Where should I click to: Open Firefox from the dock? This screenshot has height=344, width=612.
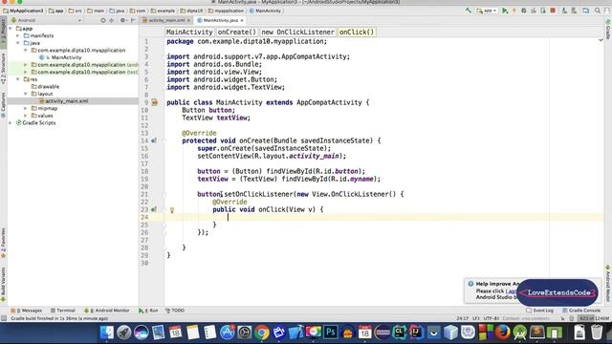click(503, 333)
